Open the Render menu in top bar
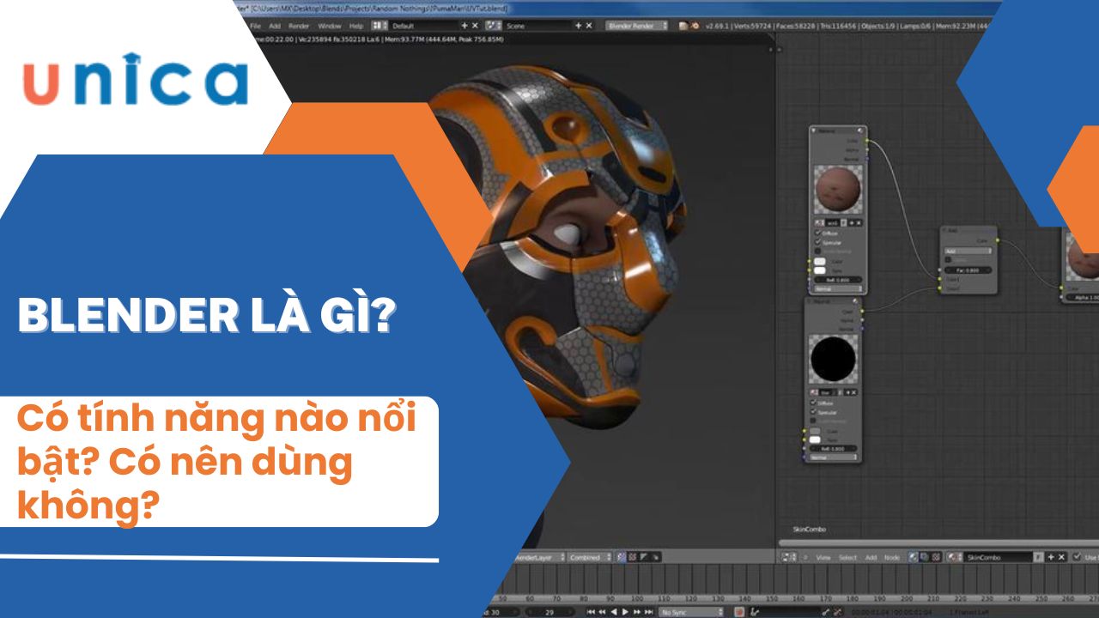The width and height of the screenshot is (1099, 618). point(298,26)
